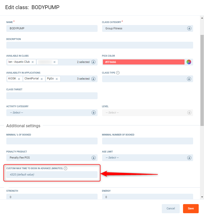Screen dimensions: 204x218
Task: Remove the KIOSK application tag
Action: (19, 79)
